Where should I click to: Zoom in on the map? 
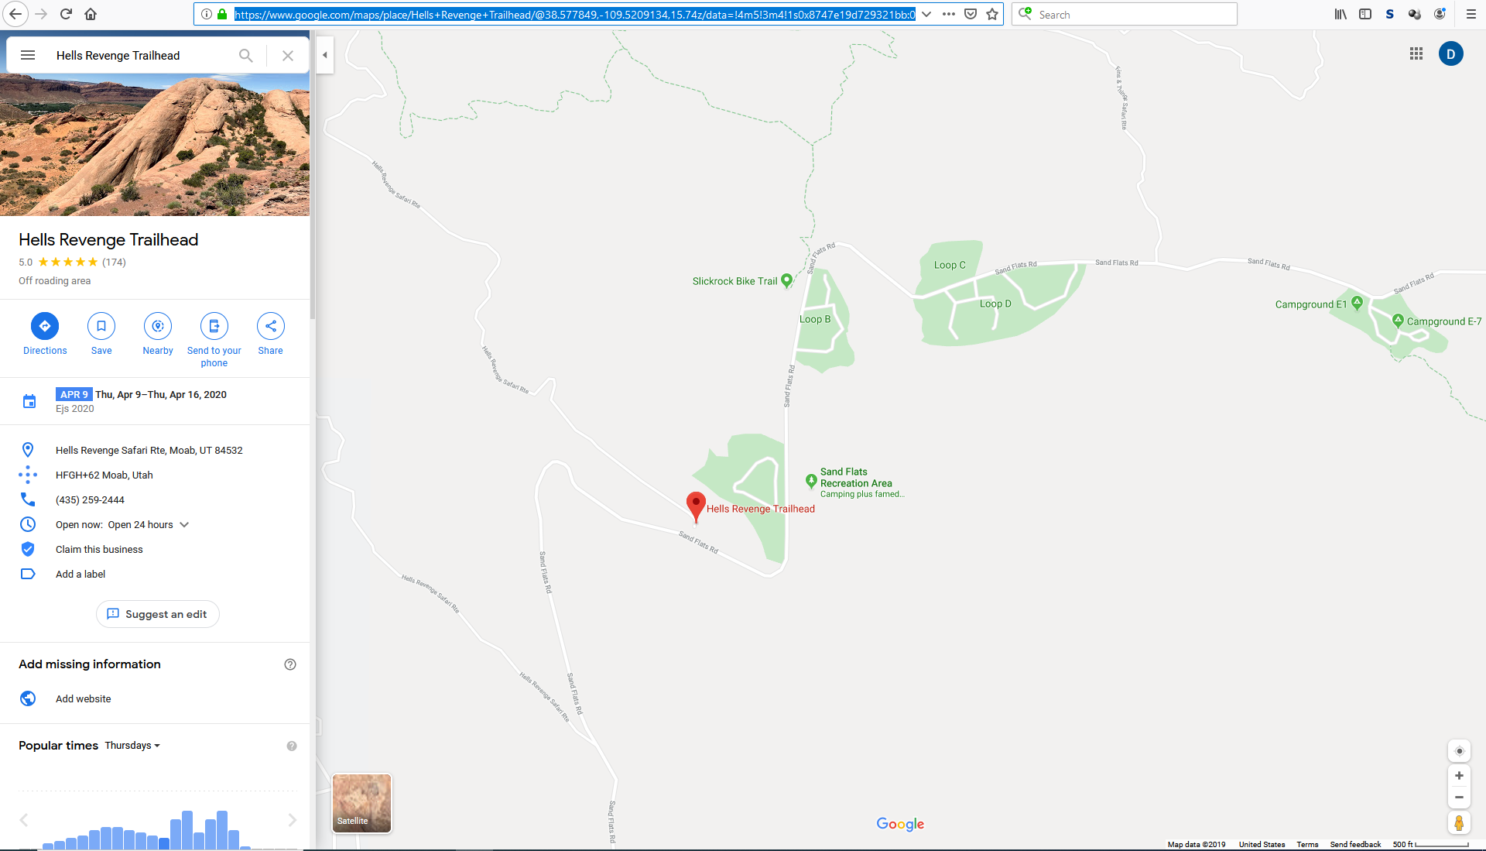tap(1459, 776)
